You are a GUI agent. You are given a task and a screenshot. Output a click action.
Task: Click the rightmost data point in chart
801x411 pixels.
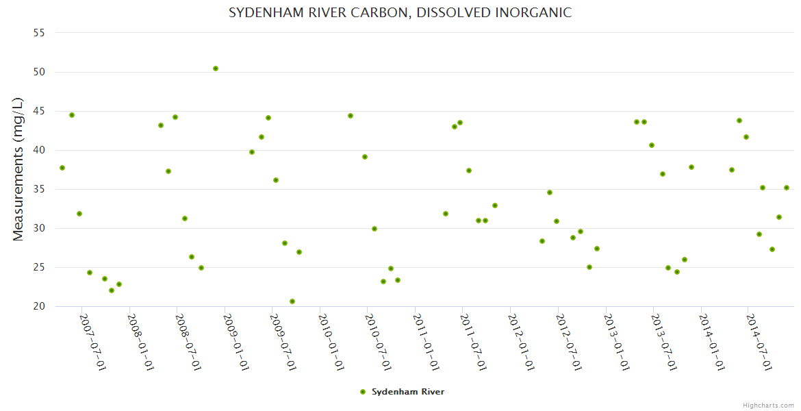point(787,188)
